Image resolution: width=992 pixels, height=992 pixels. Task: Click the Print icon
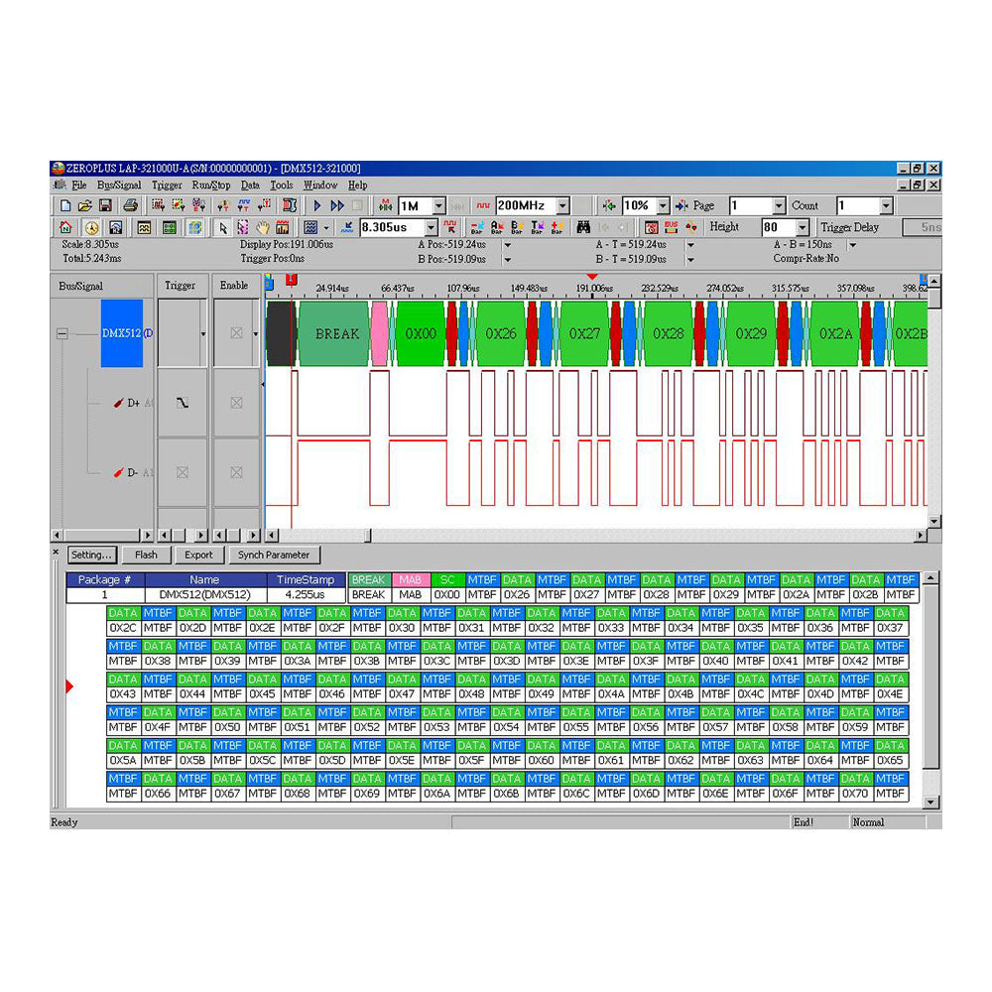(130, 205)
